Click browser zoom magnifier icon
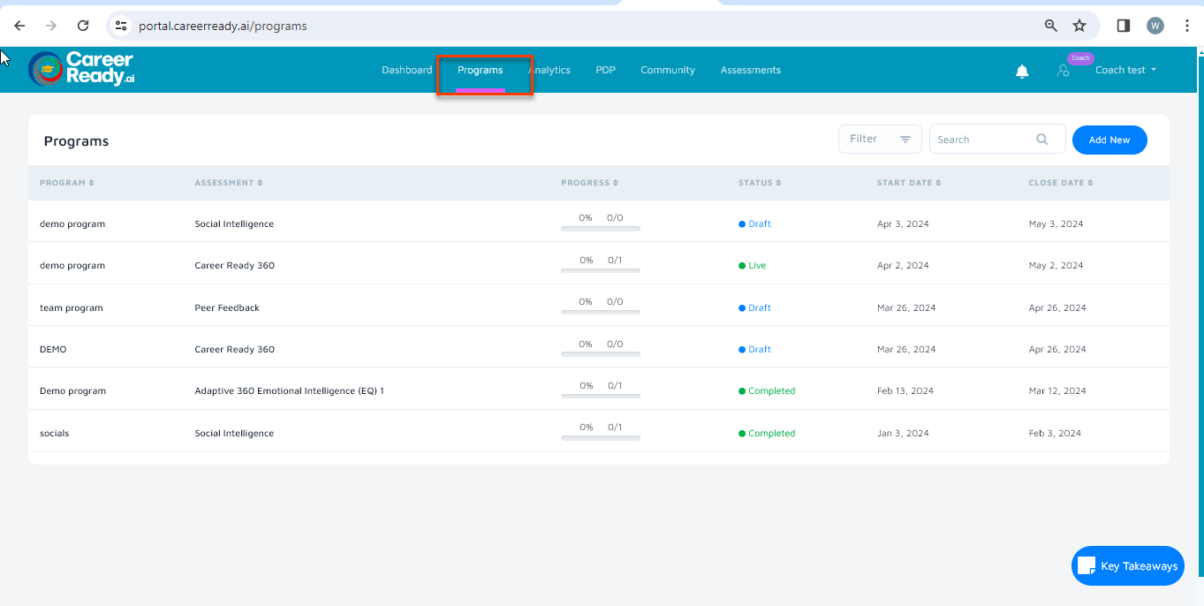The image size is (1204, 606). pos(1051,26)
